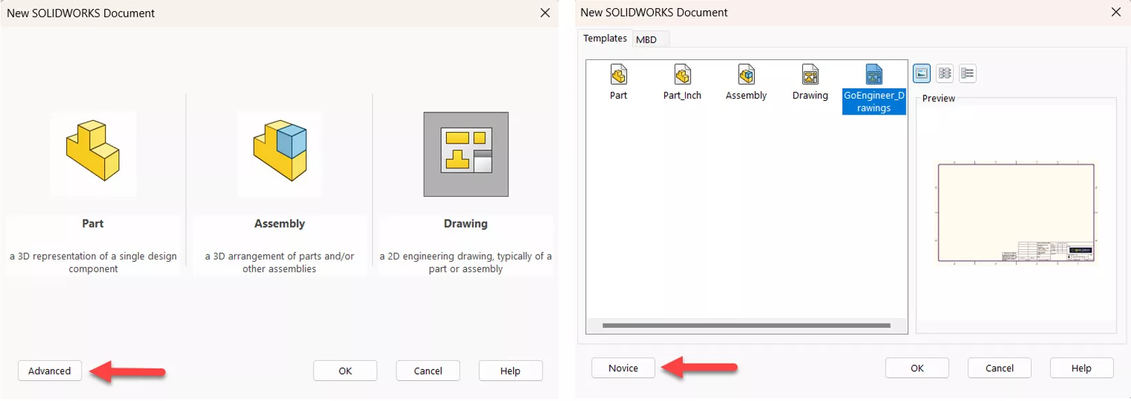Switch to List view of templates

pos(945,73)
